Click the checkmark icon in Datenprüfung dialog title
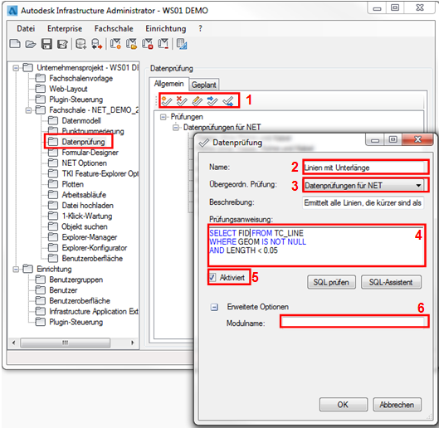439x428 pixels. (204, 143)
